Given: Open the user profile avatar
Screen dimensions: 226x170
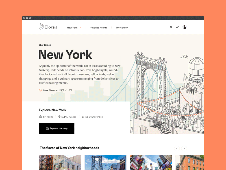Looking at the screenshot, I should tap(185, 27).
